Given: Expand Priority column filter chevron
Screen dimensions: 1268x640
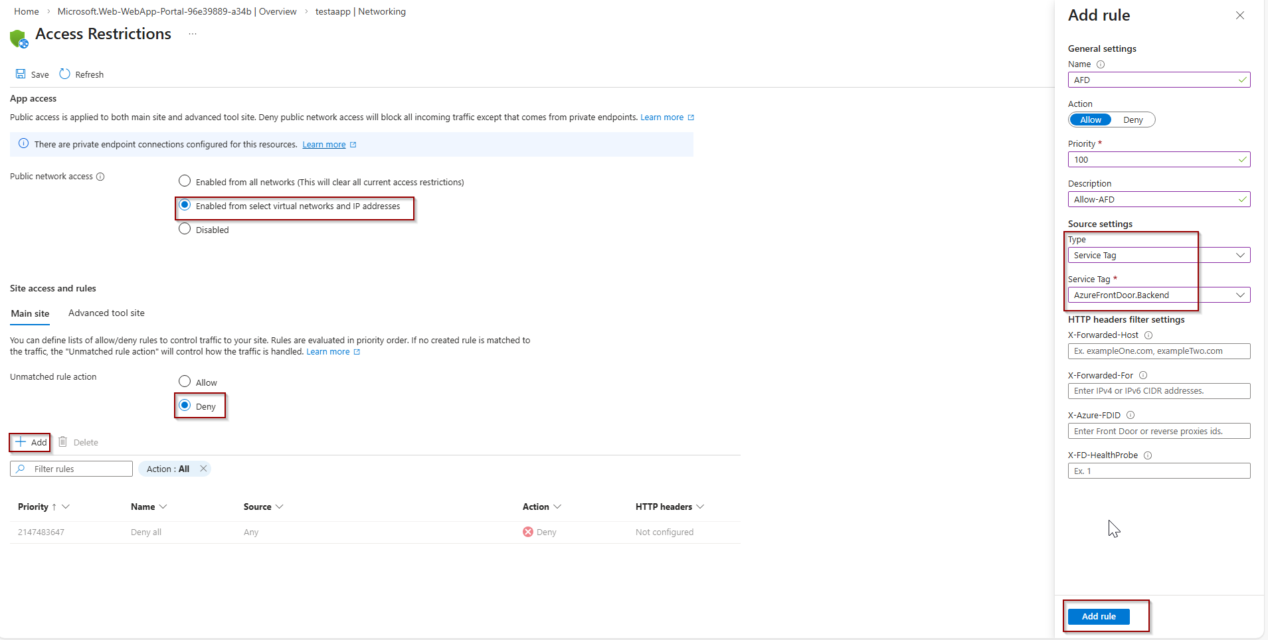Looking at the screenshot, I should click(66, 507).
